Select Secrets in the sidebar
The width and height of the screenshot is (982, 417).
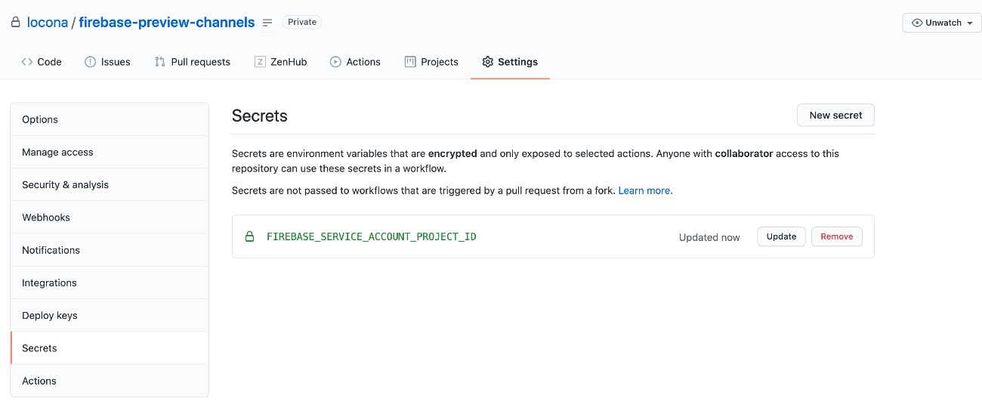coord(110,348)
